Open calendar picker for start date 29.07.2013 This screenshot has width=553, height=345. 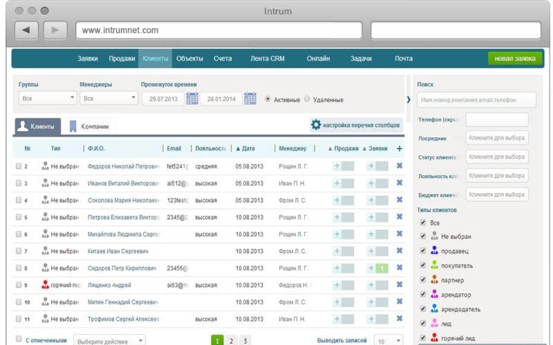[192, 99]
